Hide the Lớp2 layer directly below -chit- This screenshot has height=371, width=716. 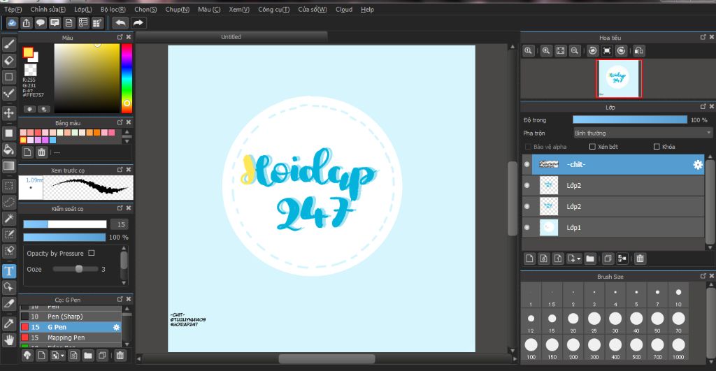[x=527, y=185]
